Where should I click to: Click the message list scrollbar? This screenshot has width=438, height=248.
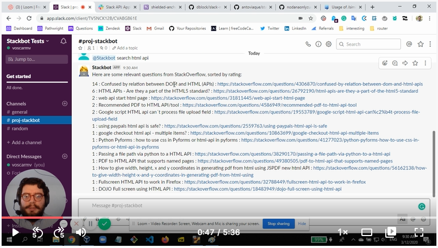(434, 163)
